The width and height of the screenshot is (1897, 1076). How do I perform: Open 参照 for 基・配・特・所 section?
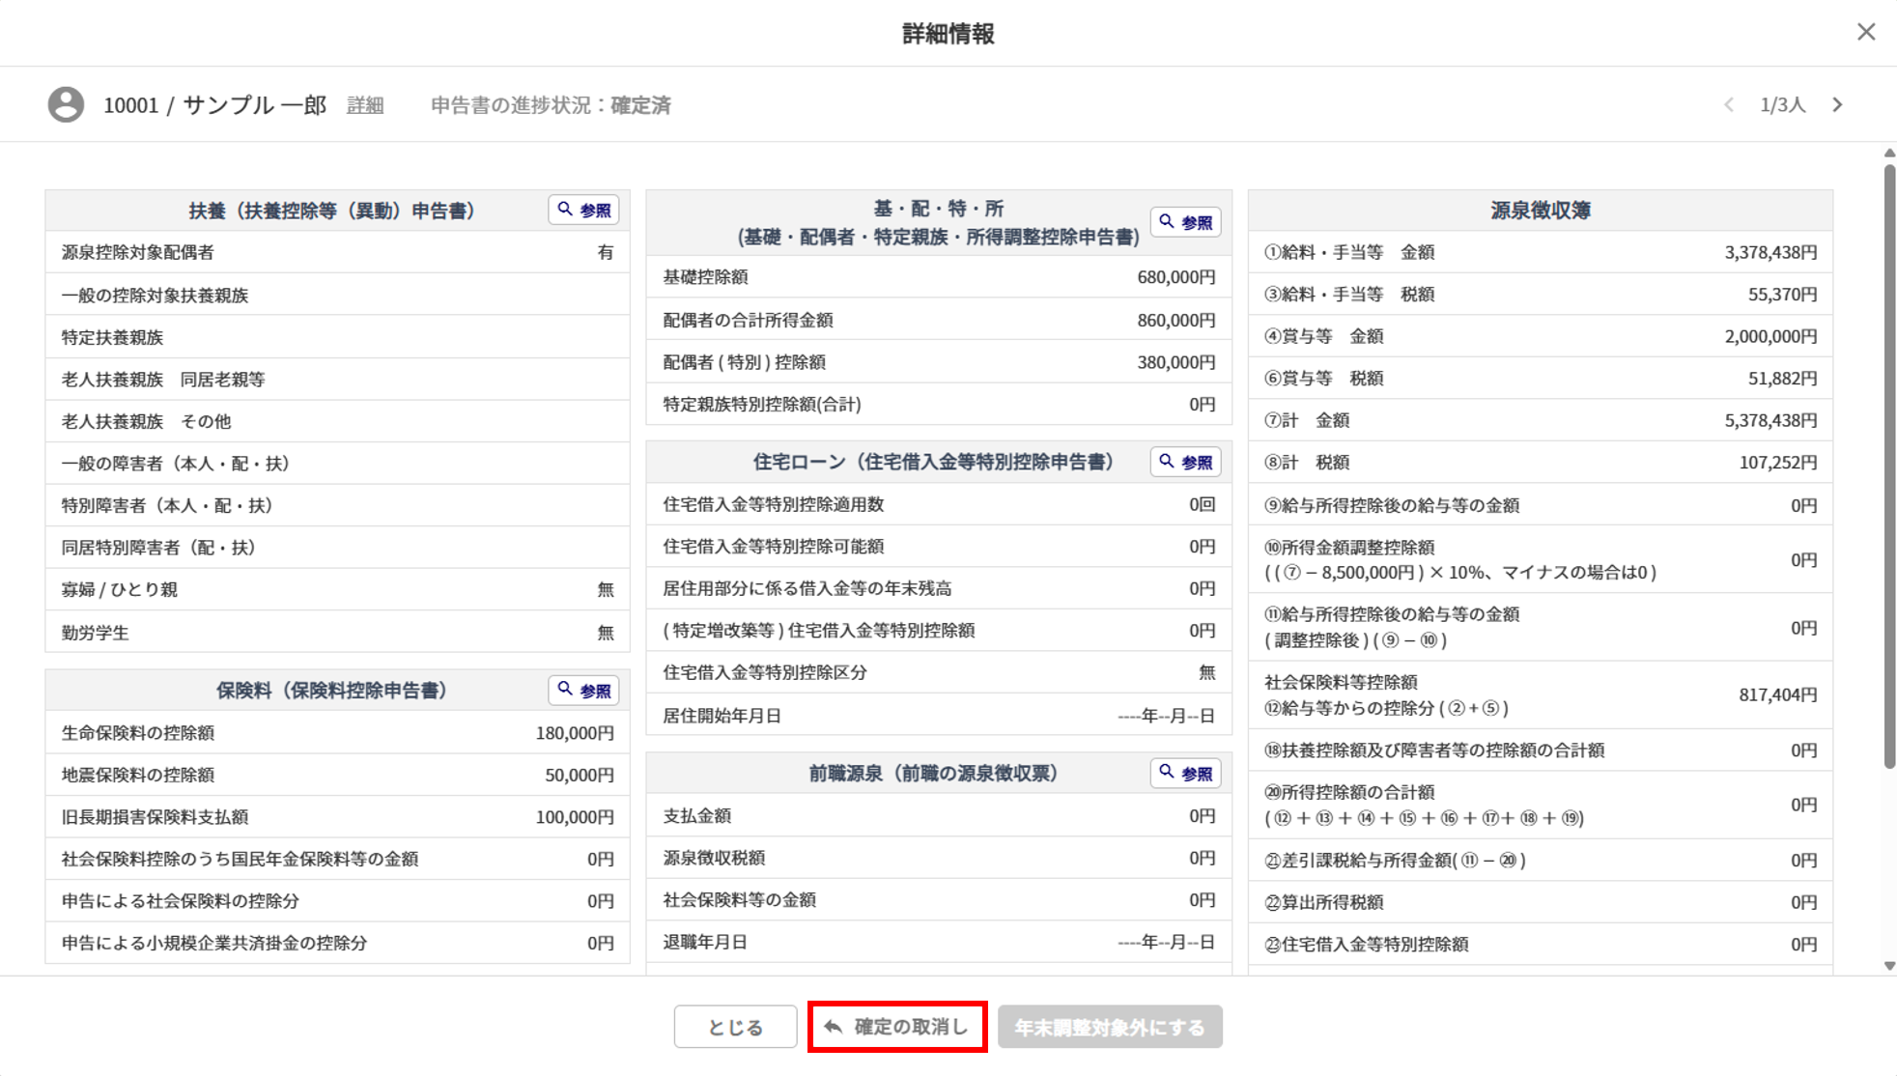(x=1185, y=222)
